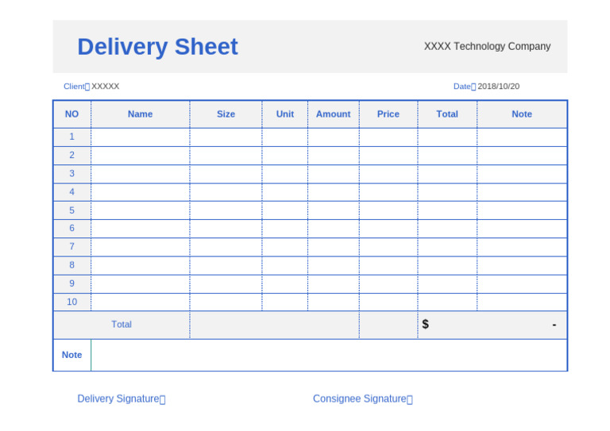Select row number 6 cell
This screenshot has height=431, width=610.
[x=72, y=229]
